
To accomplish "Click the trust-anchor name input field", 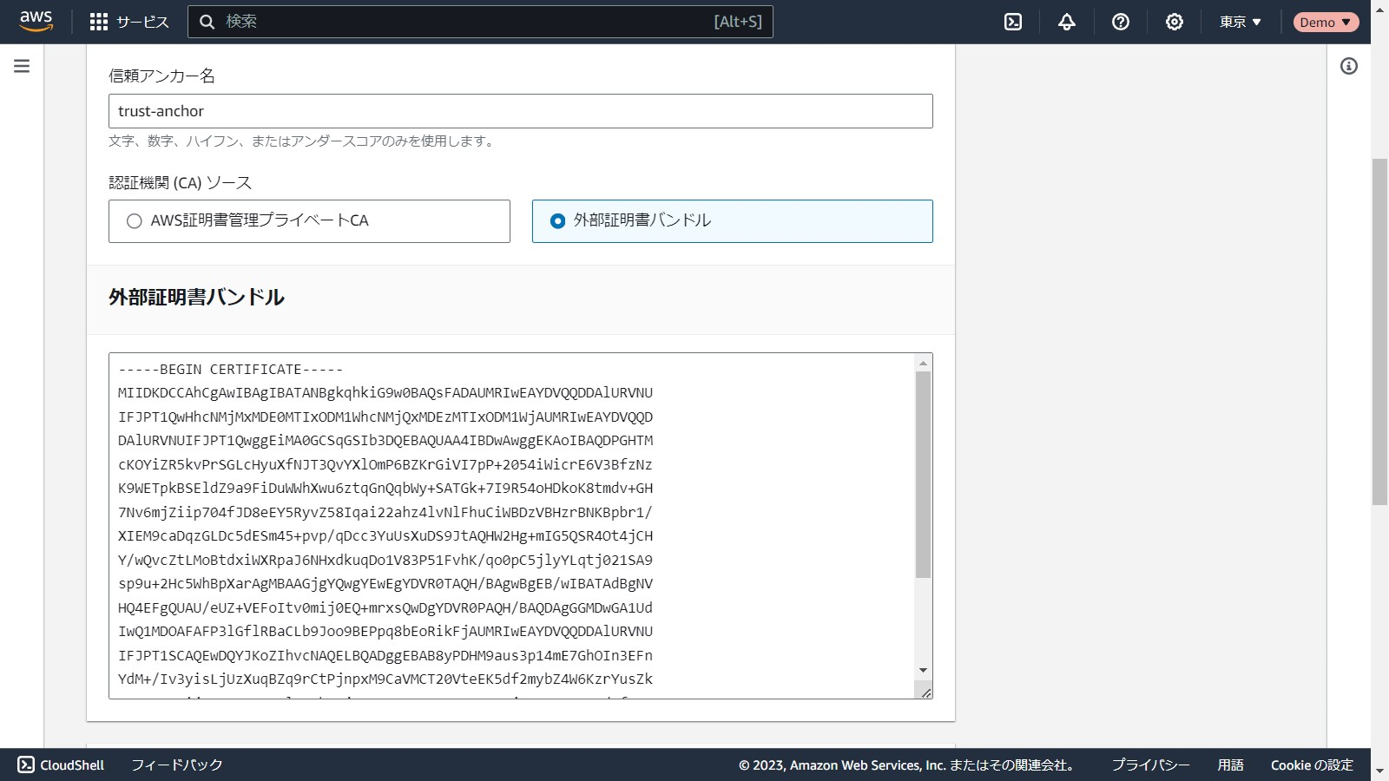I will (x=520, y=111).
